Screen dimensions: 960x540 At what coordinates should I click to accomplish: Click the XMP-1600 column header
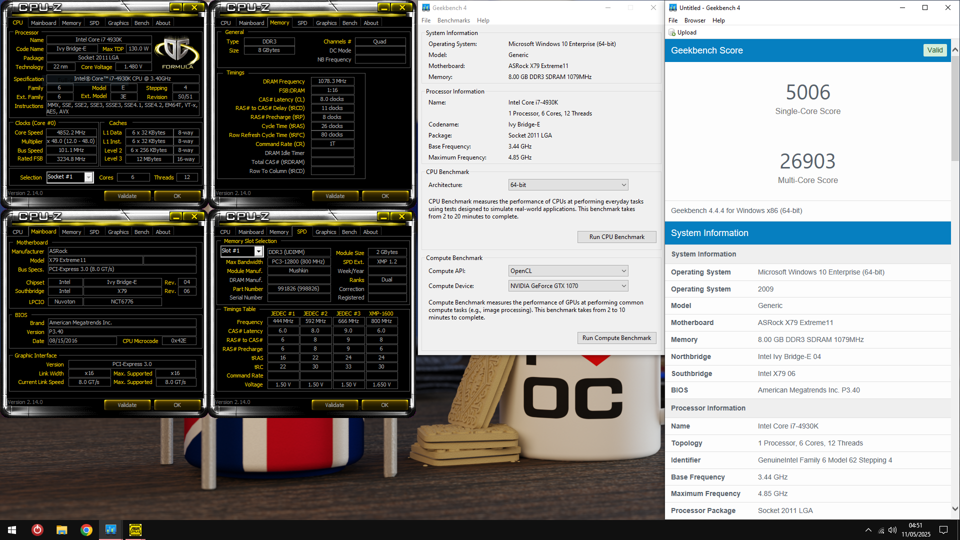[381, 313]
